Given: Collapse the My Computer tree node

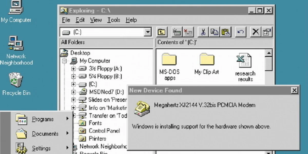Looking at the screenshot, I should [64, 61].
